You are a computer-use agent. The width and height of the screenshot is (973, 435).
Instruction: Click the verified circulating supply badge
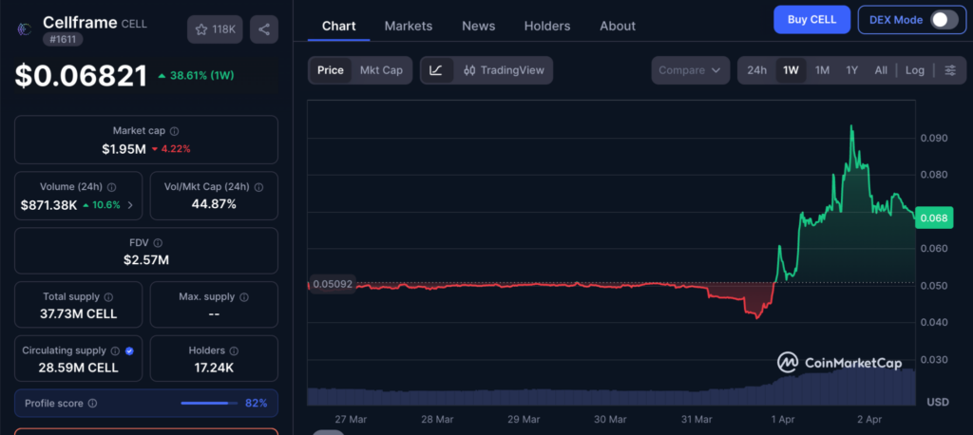tap(130, 350)
